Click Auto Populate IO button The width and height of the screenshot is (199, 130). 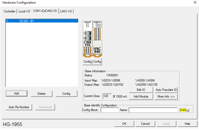(166, 90)
